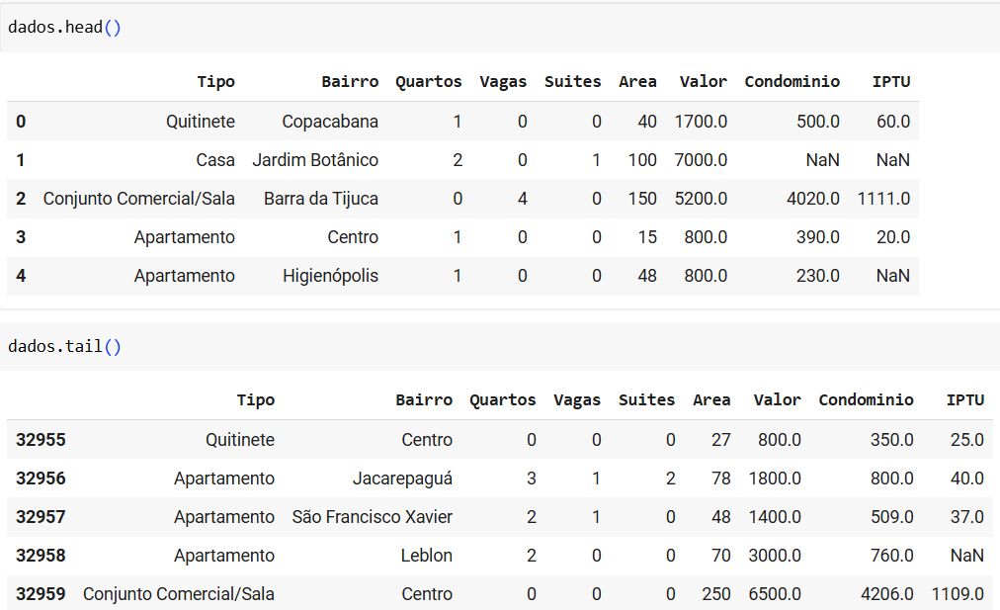Click the Valor header in tail table
This screenshot has height=610, width=1000.
777,400
